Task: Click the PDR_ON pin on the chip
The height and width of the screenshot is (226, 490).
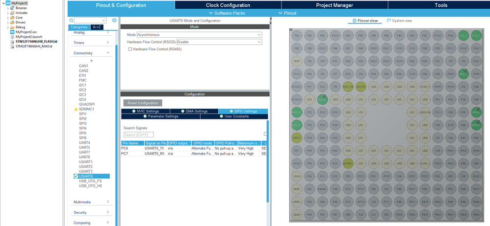Action: point(348,87)
